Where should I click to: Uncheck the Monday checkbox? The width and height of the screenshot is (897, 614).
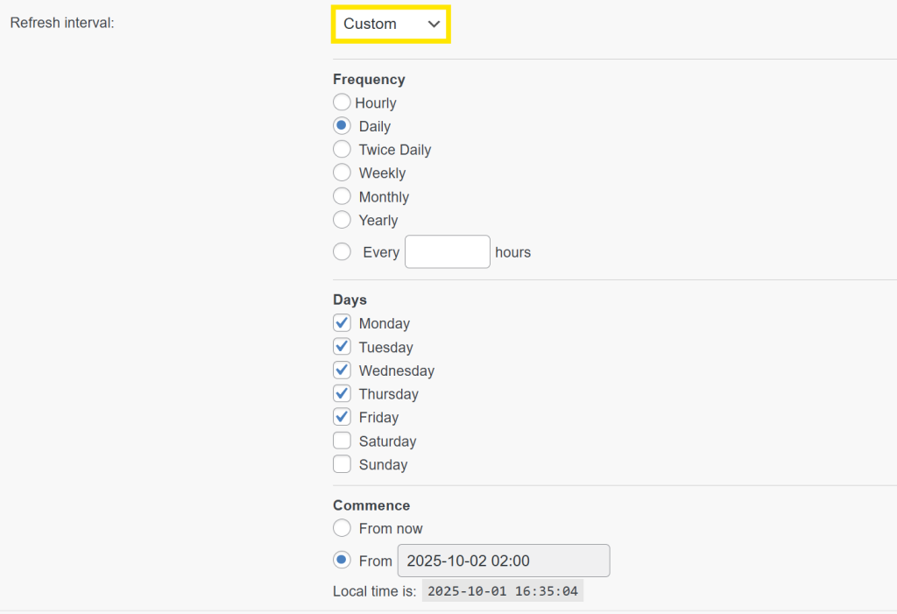tap(342, 323)
